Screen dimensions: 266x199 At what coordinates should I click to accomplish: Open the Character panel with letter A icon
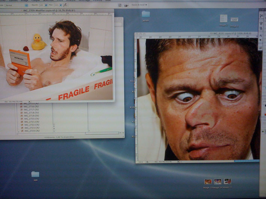tap(261, 35)
